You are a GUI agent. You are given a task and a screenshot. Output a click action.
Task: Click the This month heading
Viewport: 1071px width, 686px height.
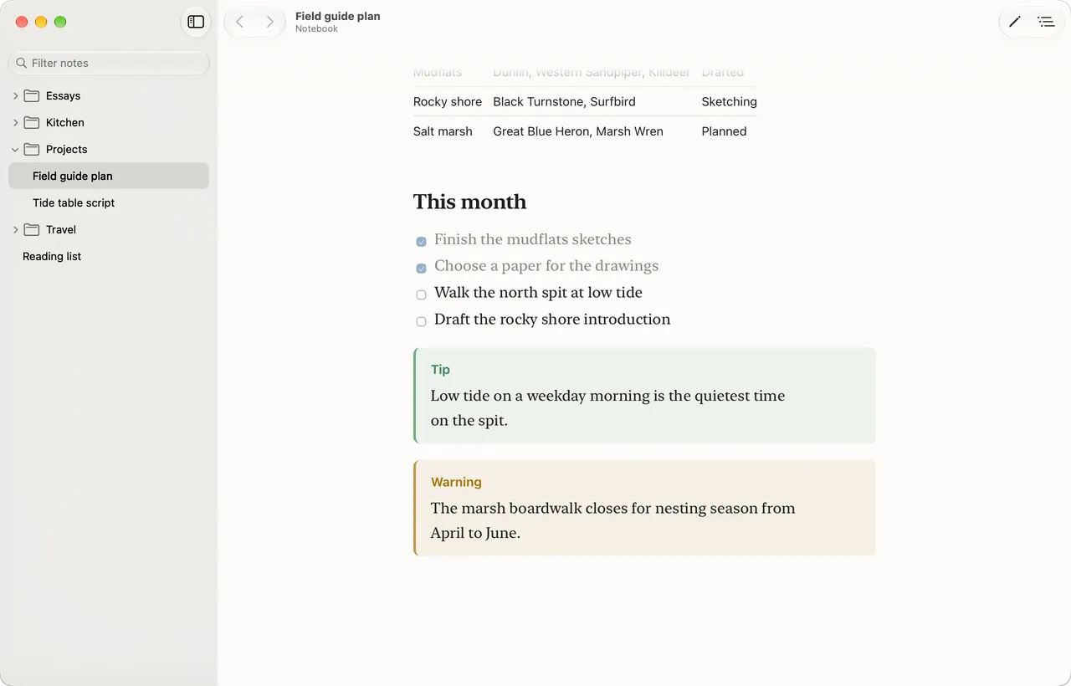469,202
